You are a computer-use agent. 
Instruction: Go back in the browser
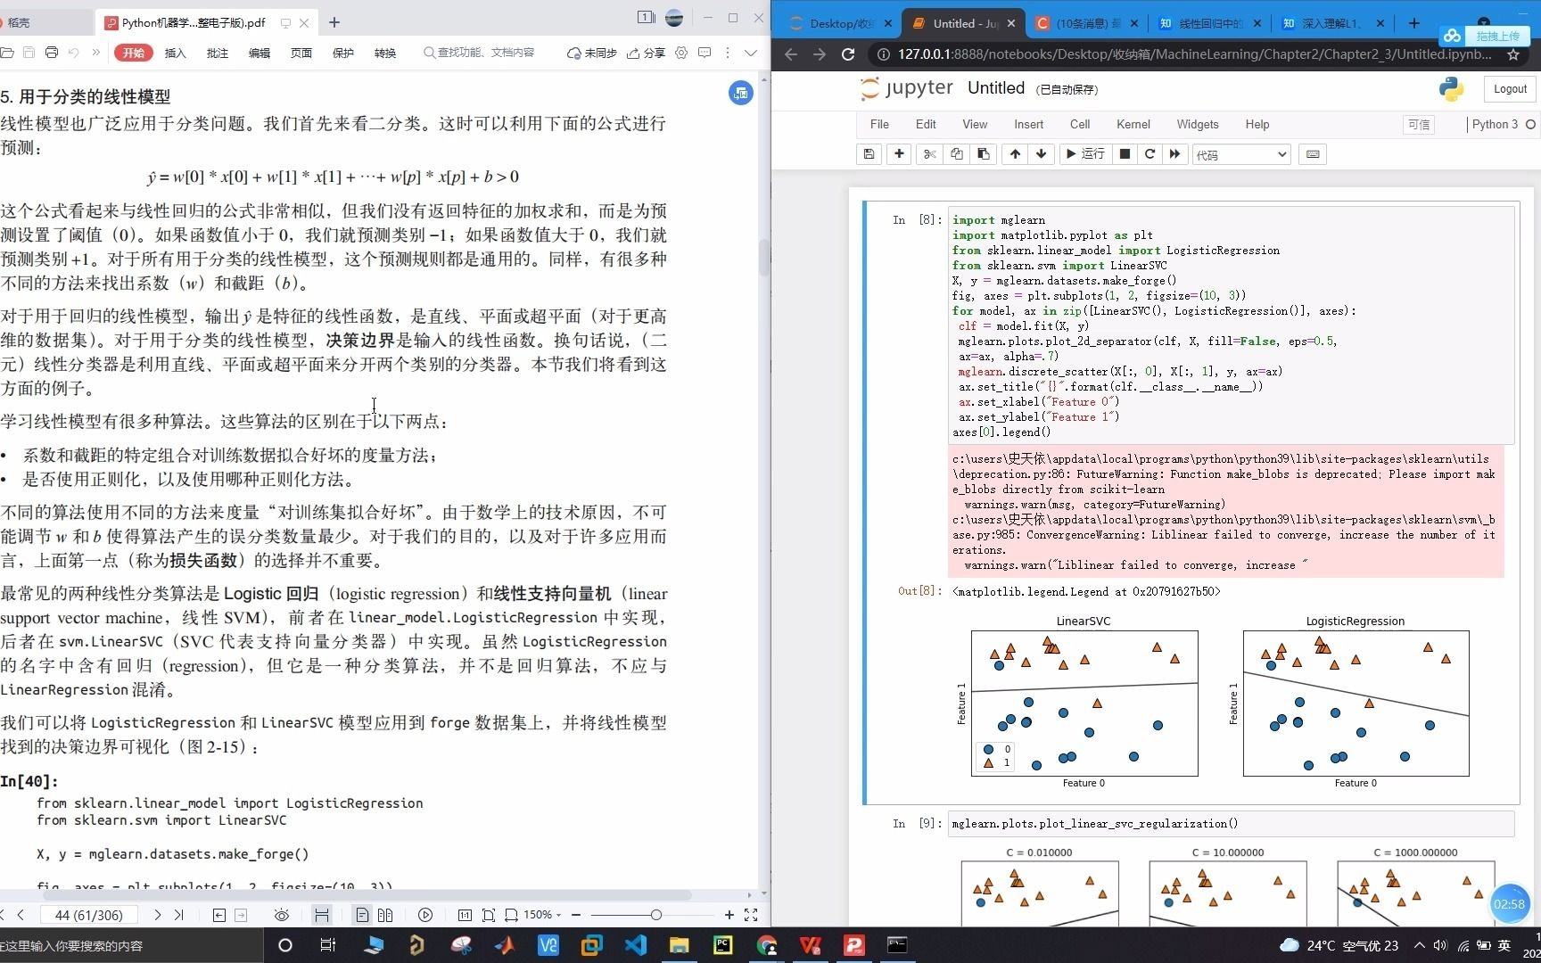(x=791, y=54)
